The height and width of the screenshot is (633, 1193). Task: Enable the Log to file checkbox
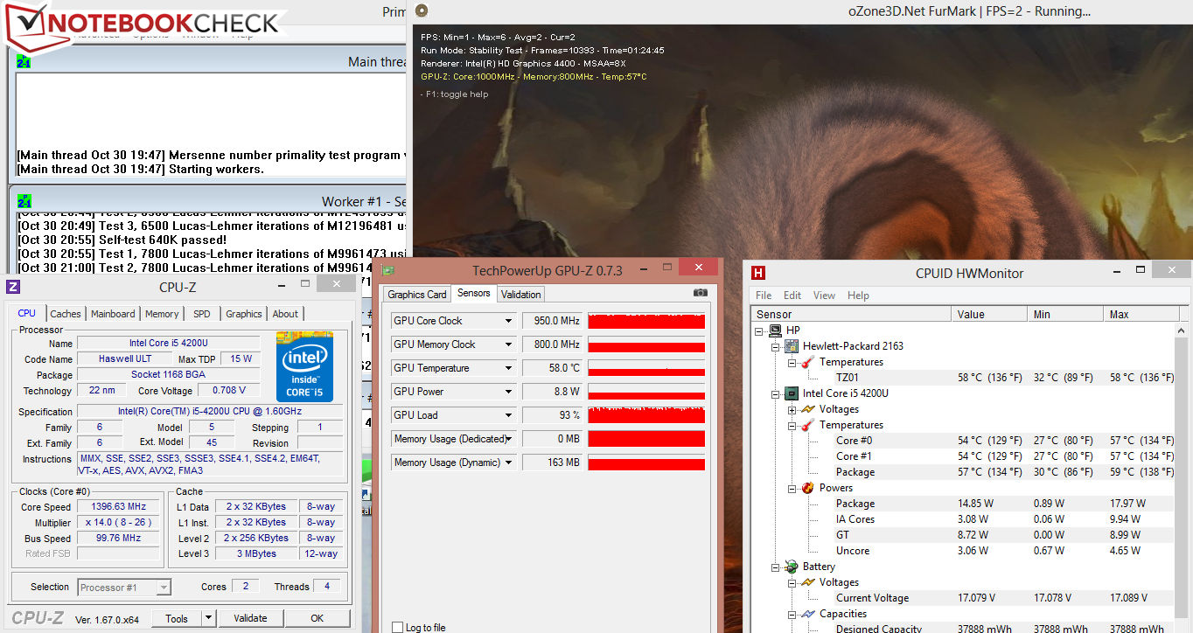398,628
